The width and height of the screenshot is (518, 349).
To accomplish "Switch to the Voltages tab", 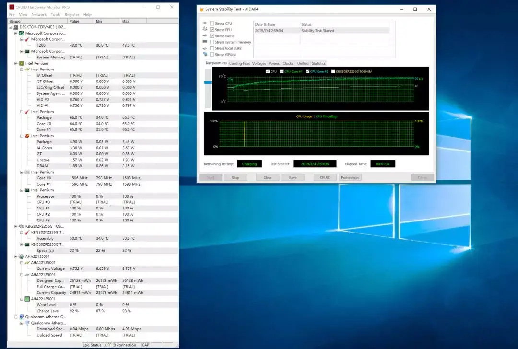I will click(x=259, y=63).
